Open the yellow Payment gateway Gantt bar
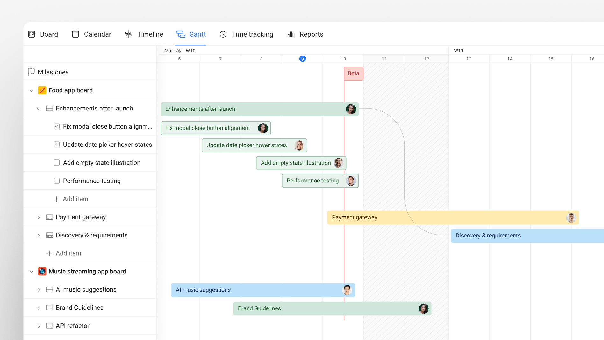 pyautogui.click(x=453, y=218)
